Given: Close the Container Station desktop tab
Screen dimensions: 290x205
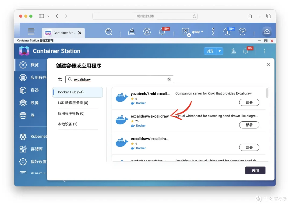Looking at the screenshot, I should pos(80,33).
